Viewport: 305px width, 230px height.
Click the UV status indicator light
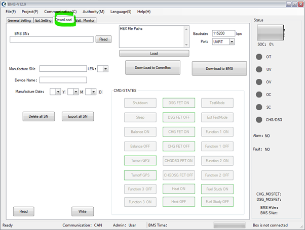pyautogui.click(x=259, y=69)
